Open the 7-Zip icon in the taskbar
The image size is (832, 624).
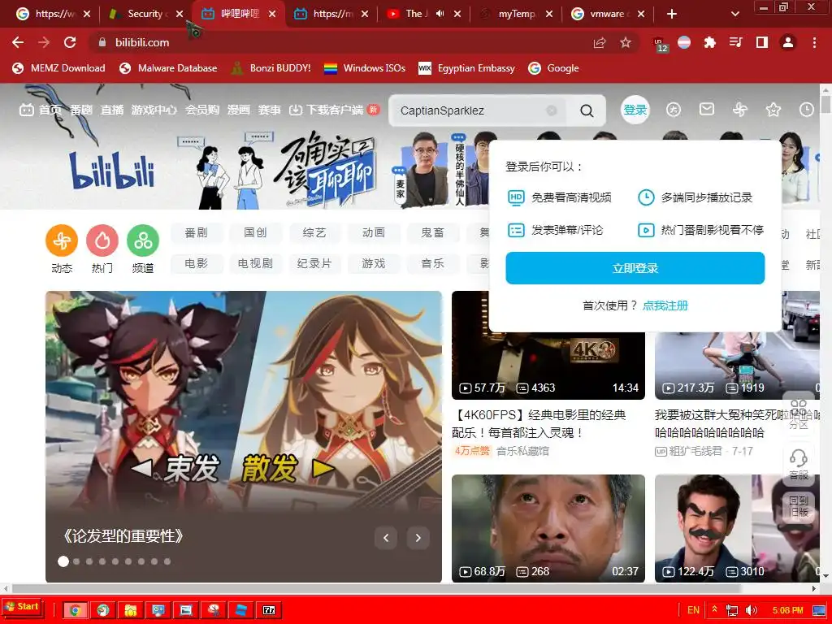269,610
